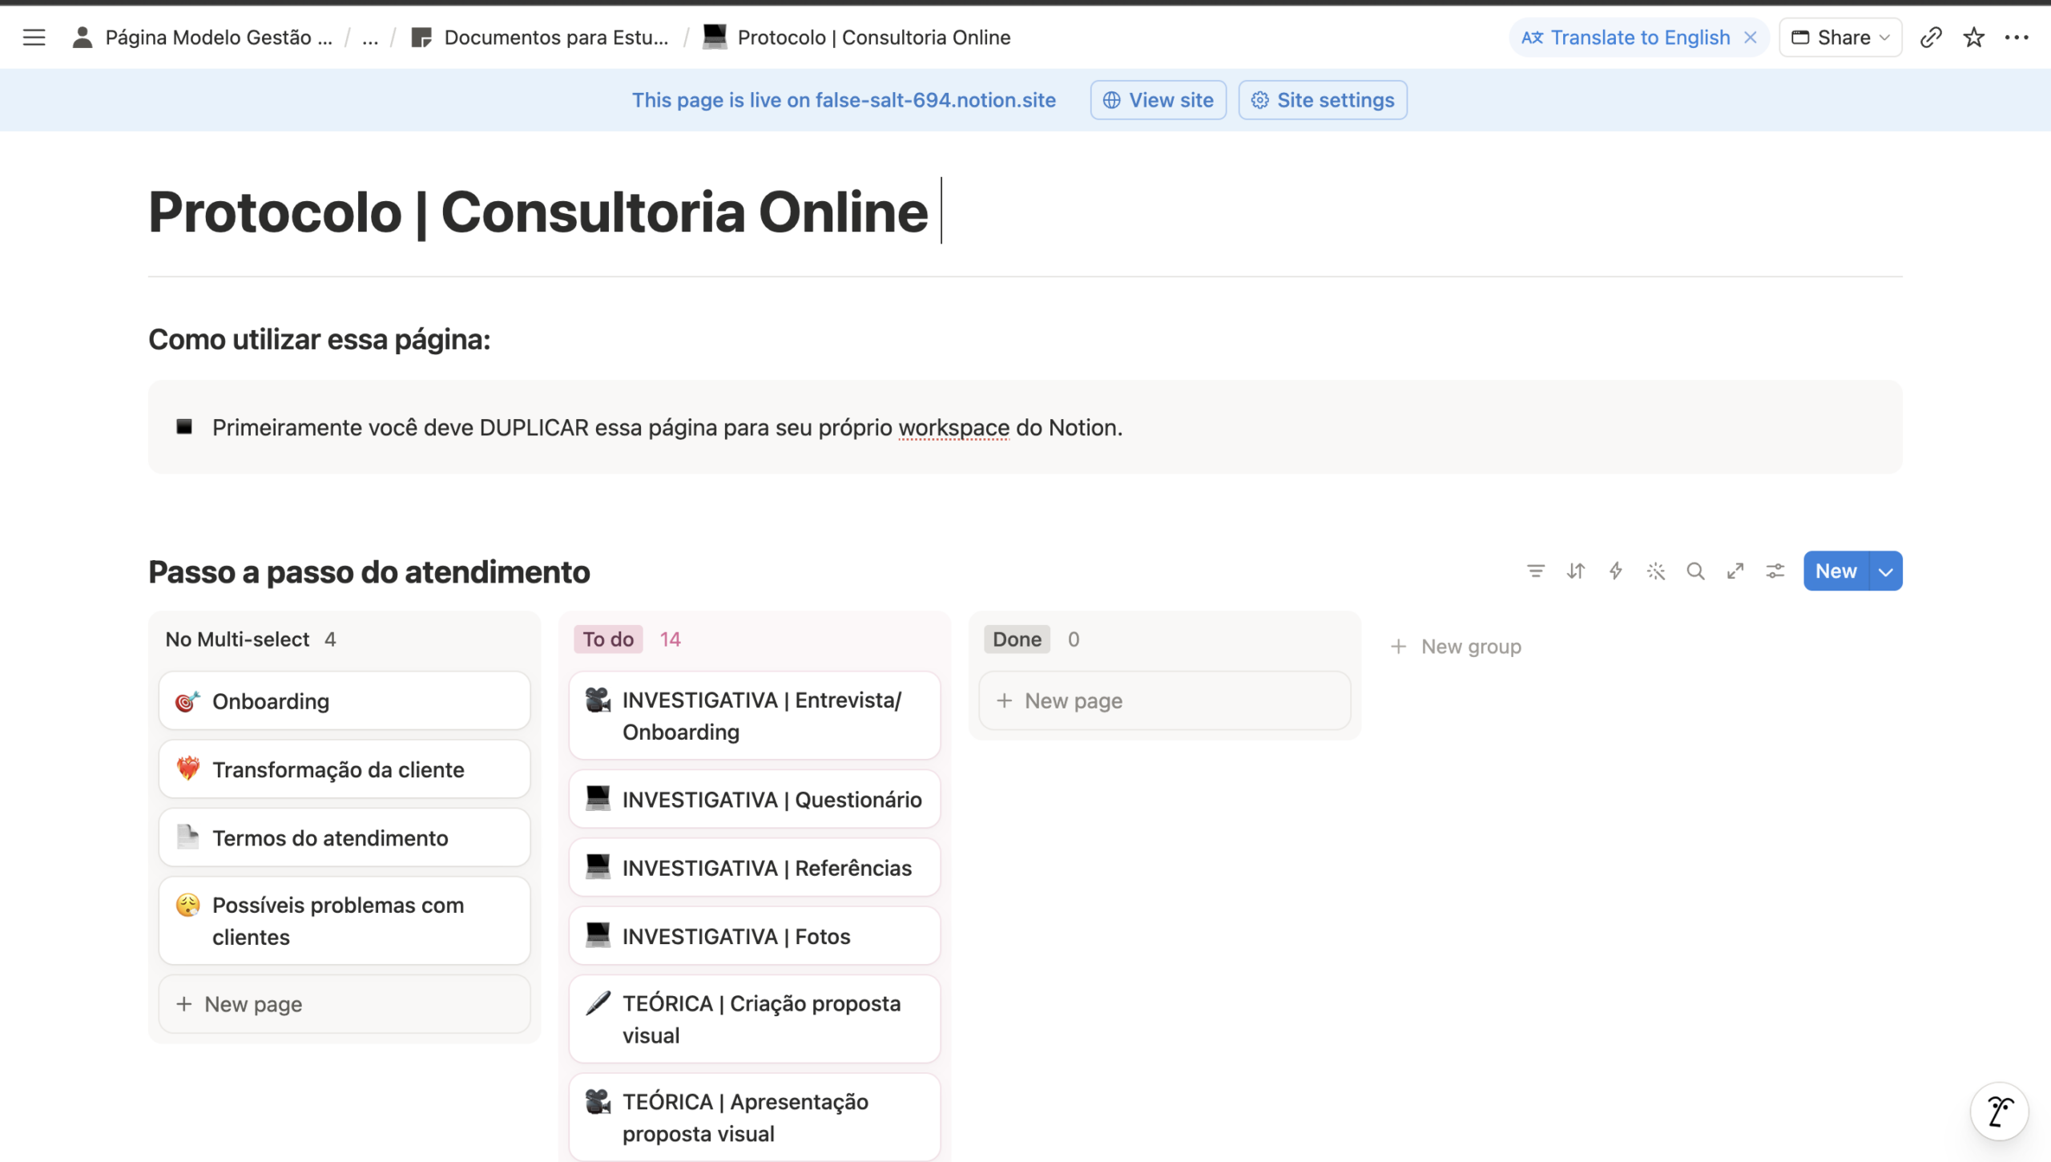Click the AI sparkle icon in the board toolbar
The width and height of the screenshot is (2051, 1162).
coord(1655,571)
